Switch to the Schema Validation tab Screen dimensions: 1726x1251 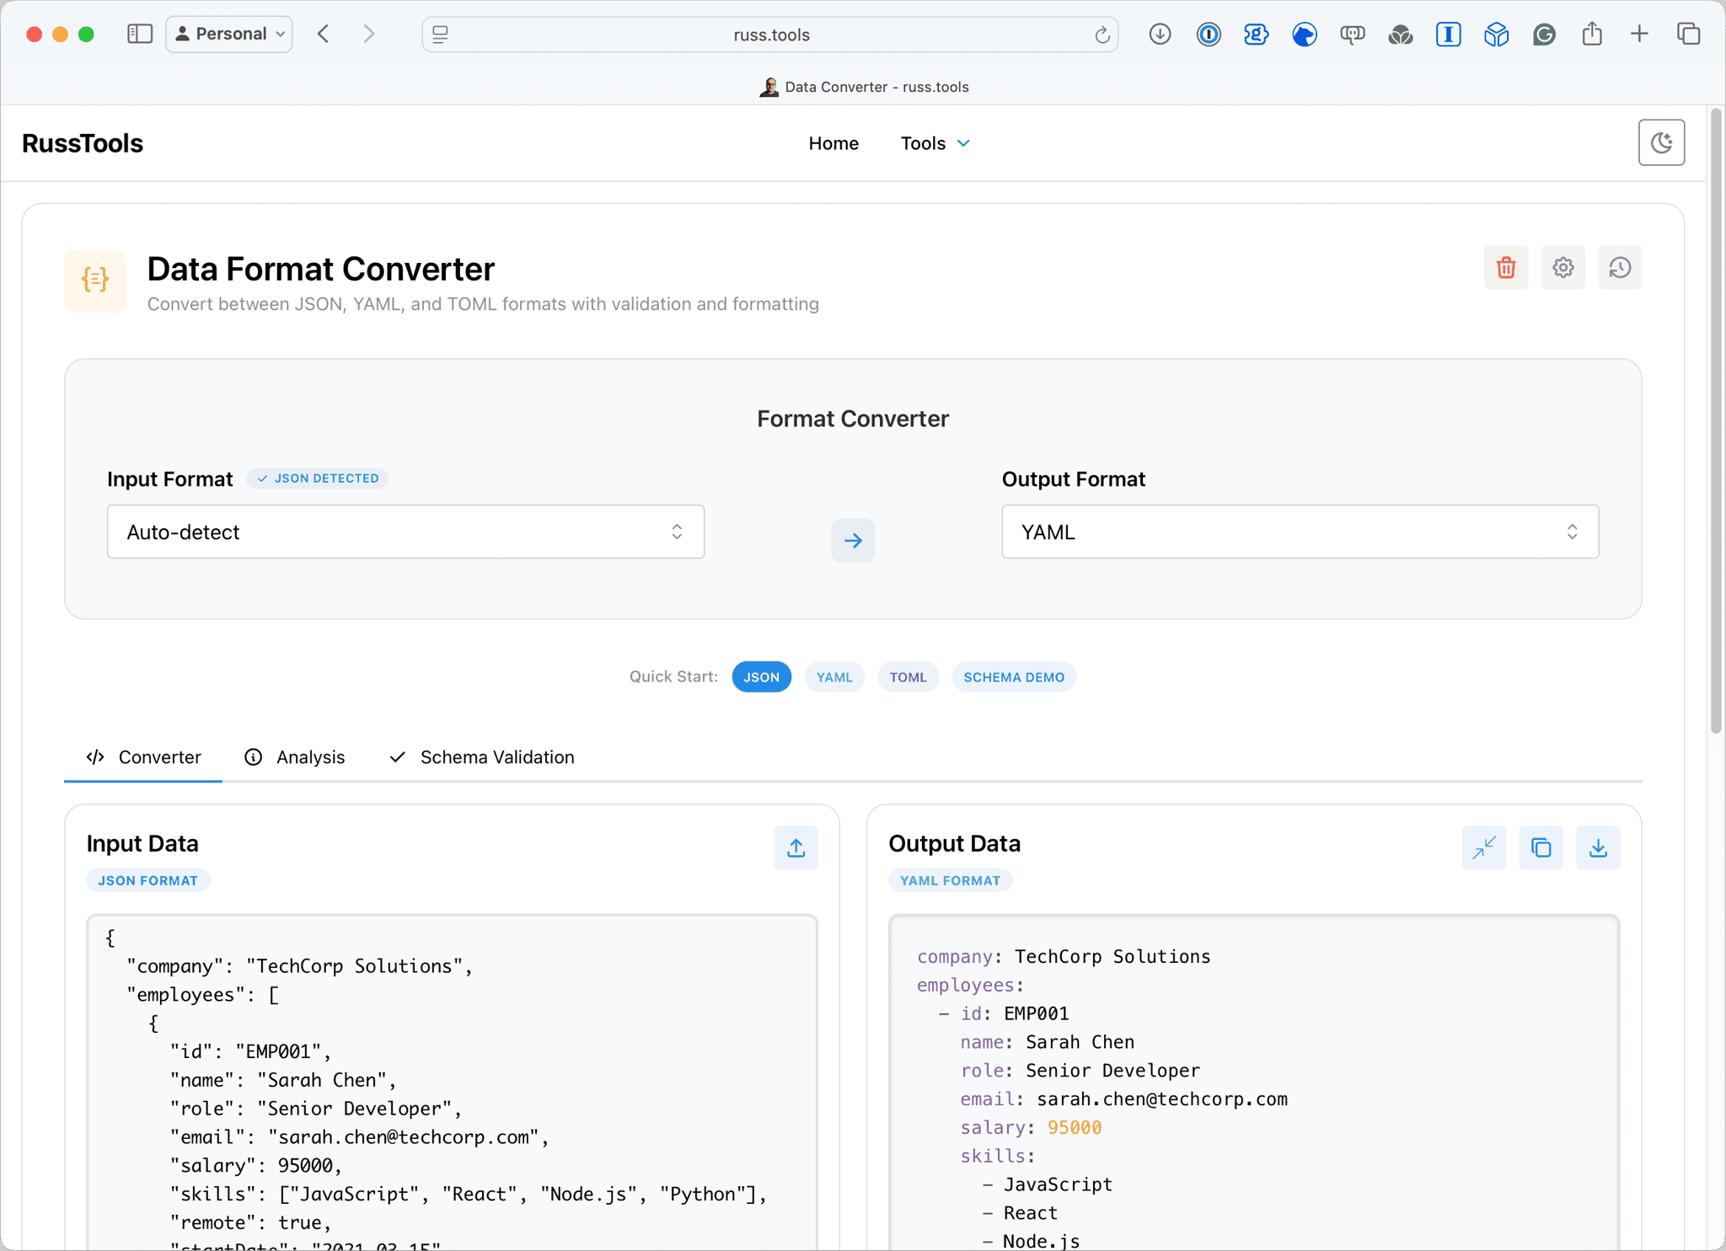pyautogui.click(x=482, y=756)
